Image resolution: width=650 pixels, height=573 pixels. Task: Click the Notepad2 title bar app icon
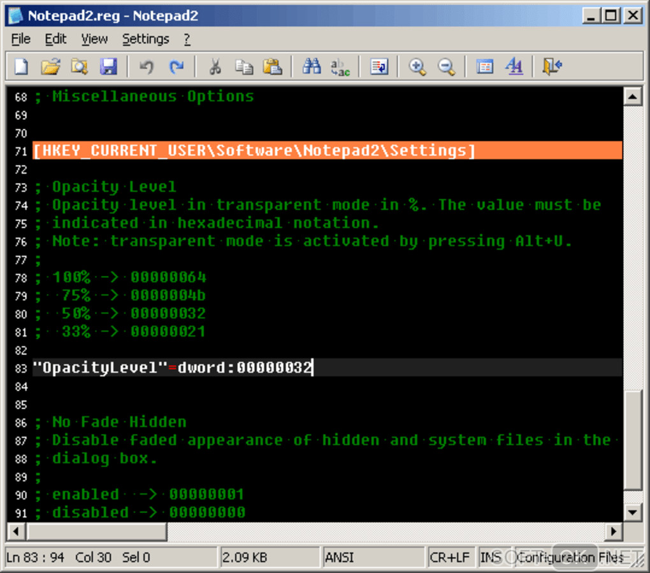tap(16, 15)
